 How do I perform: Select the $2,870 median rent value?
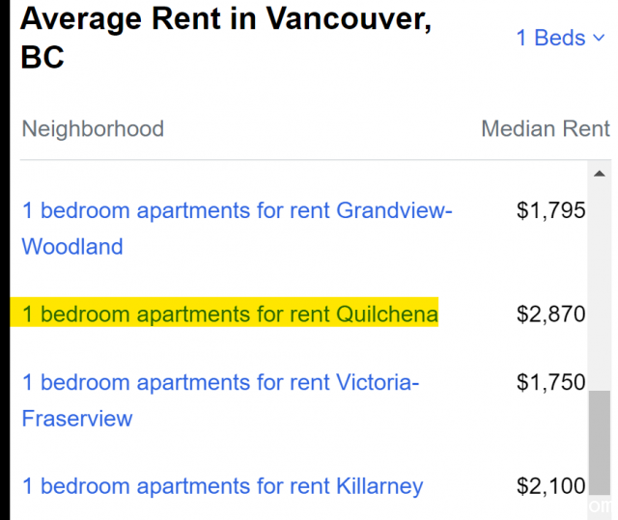pos(551,315)
